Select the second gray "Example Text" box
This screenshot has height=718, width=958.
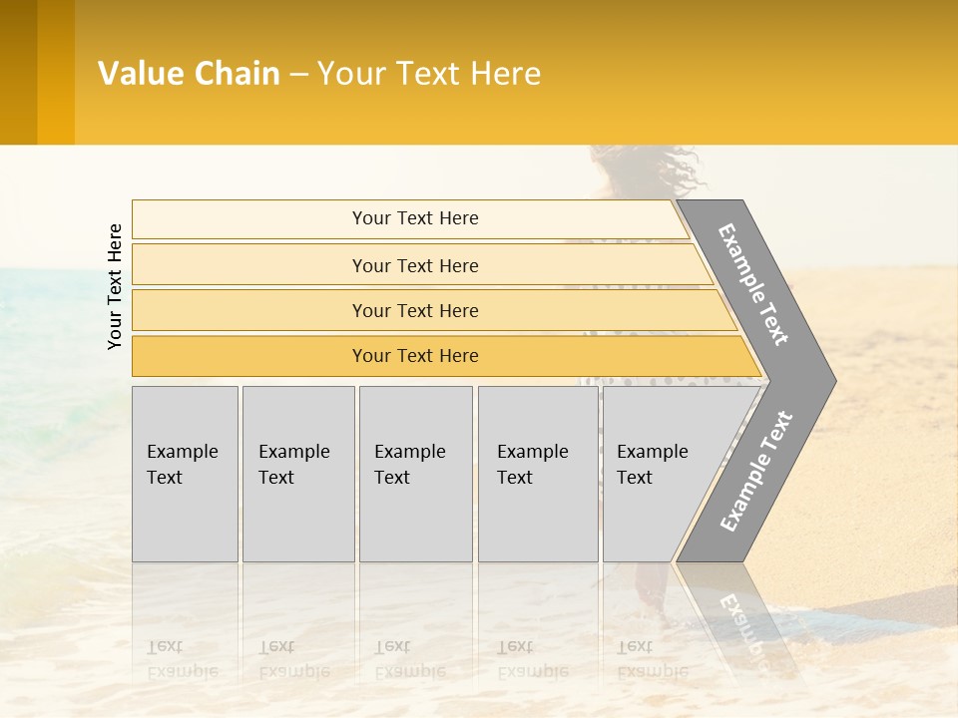[x=297, y=473]
